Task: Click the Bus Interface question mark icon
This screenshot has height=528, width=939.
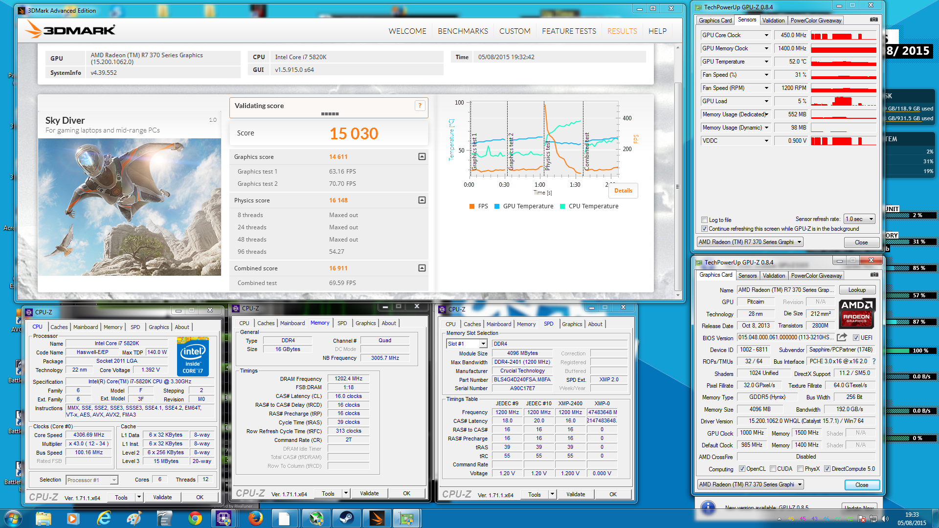Action: click(x=873, y=361)
